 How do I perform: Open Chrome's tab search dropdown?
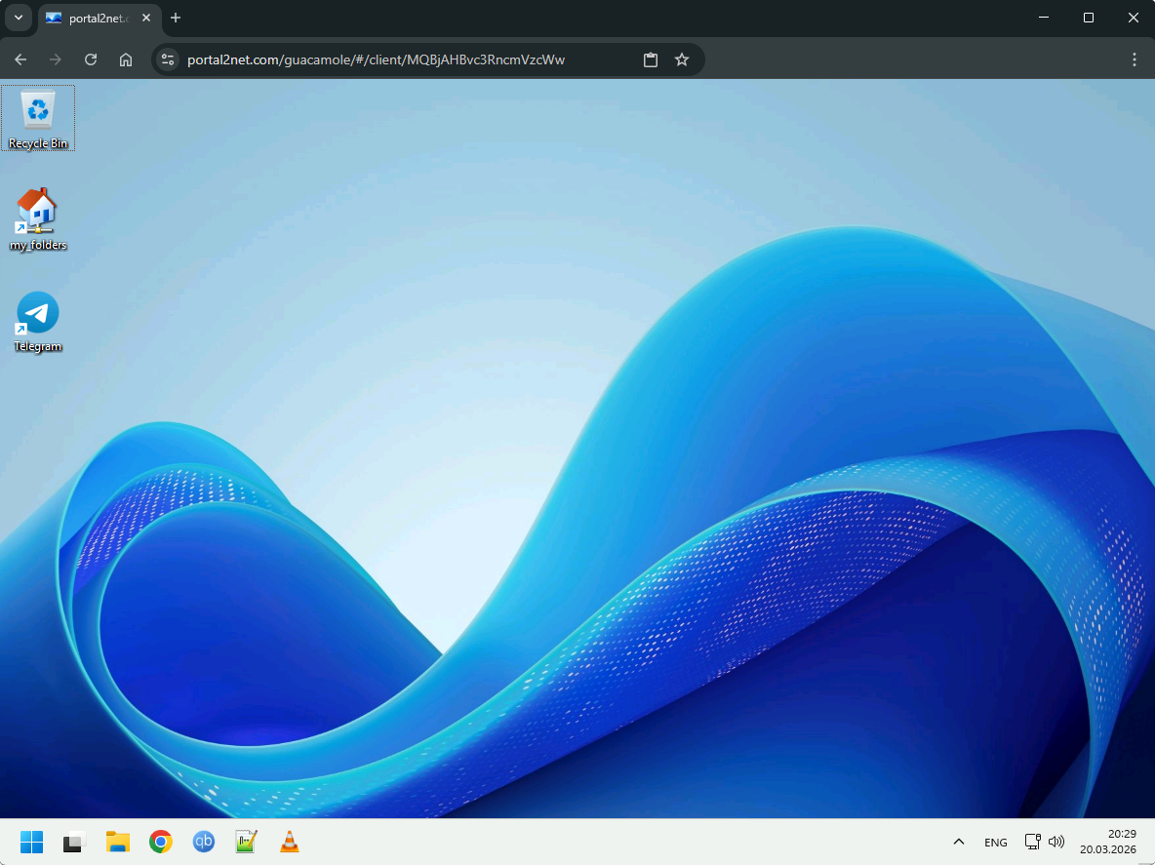click(x=18, y=18)
